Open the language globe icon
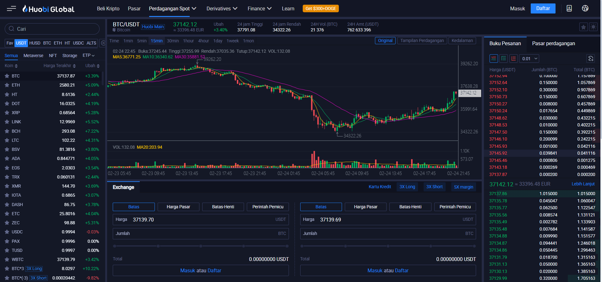 [x=585, y=8]
